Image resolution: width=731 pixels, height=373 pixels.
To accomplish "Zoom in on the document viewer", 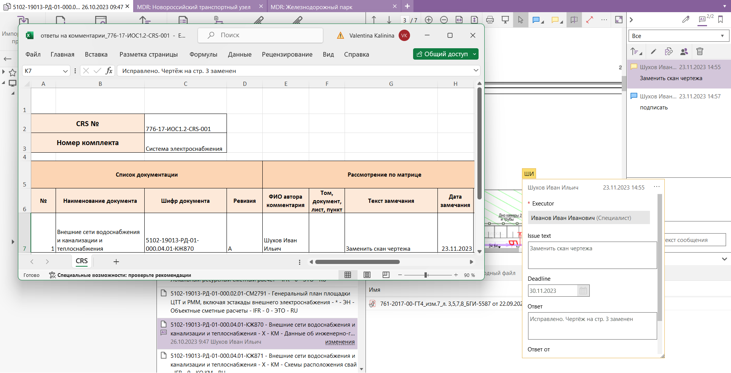I will 429,20.
